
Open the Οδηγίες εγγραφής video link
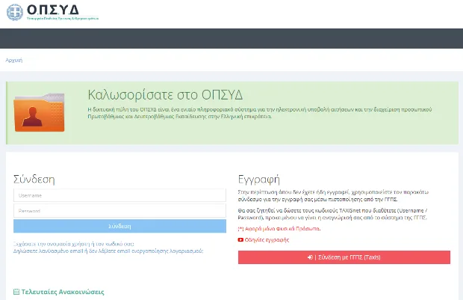pos(267,240)
